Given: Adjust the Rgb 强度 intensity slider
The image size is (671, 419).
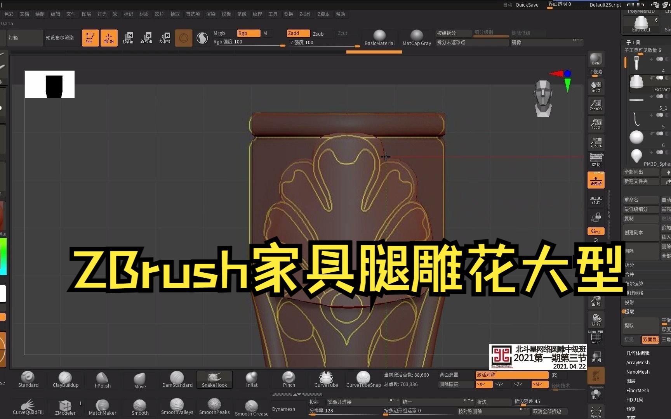Looking at the screenshot, I should pos(249,43).
